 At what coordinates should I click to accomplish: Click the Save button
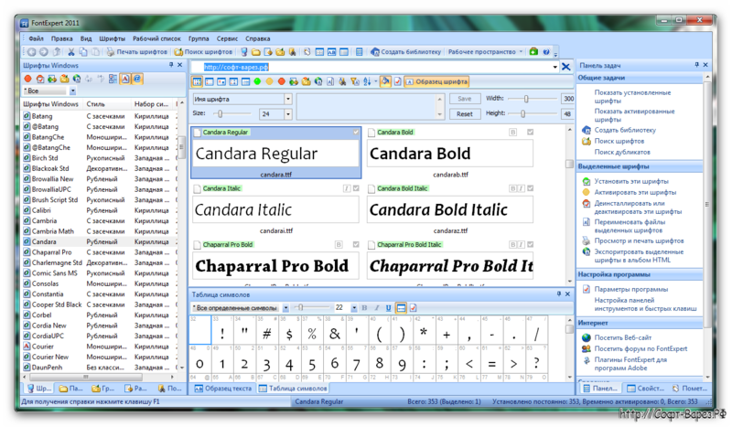tap(465, 99)
